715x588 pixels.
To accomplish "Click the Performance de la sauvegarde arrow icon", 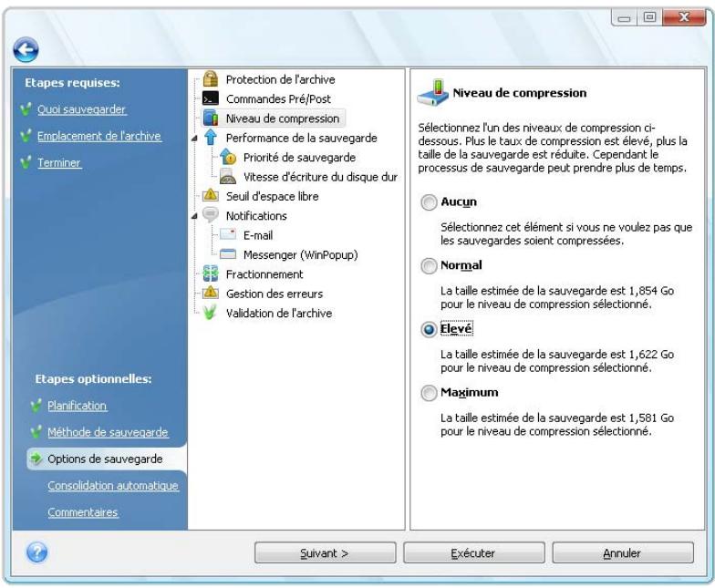I will (x=210, y=137).
